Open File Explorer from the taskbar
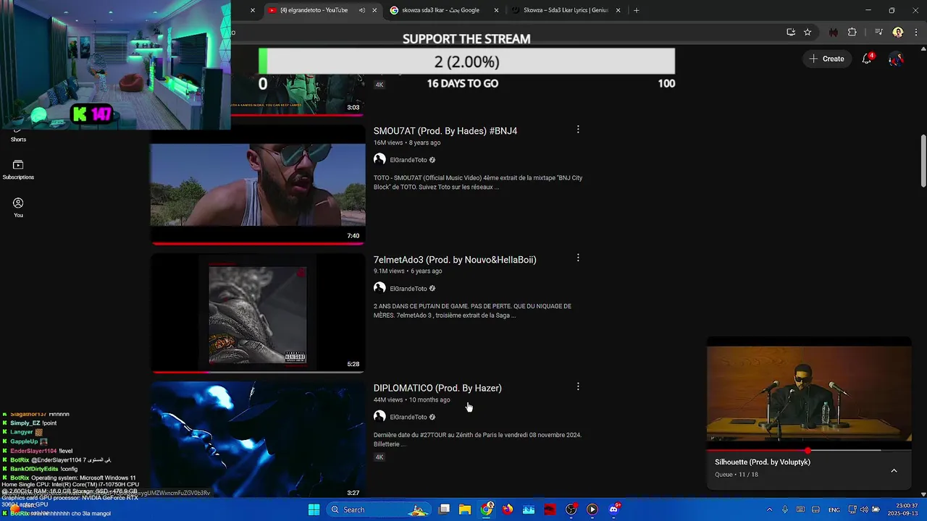The height and width of the screenshot is (521, 927). [x=465, y=509]
